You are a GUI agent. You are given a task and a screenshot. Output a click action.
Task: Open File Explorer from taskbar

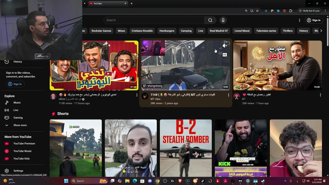pyautogui.click(x=127, y=181)
